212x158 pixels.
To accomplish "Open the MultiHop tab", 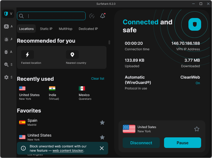I will (65, 29).
